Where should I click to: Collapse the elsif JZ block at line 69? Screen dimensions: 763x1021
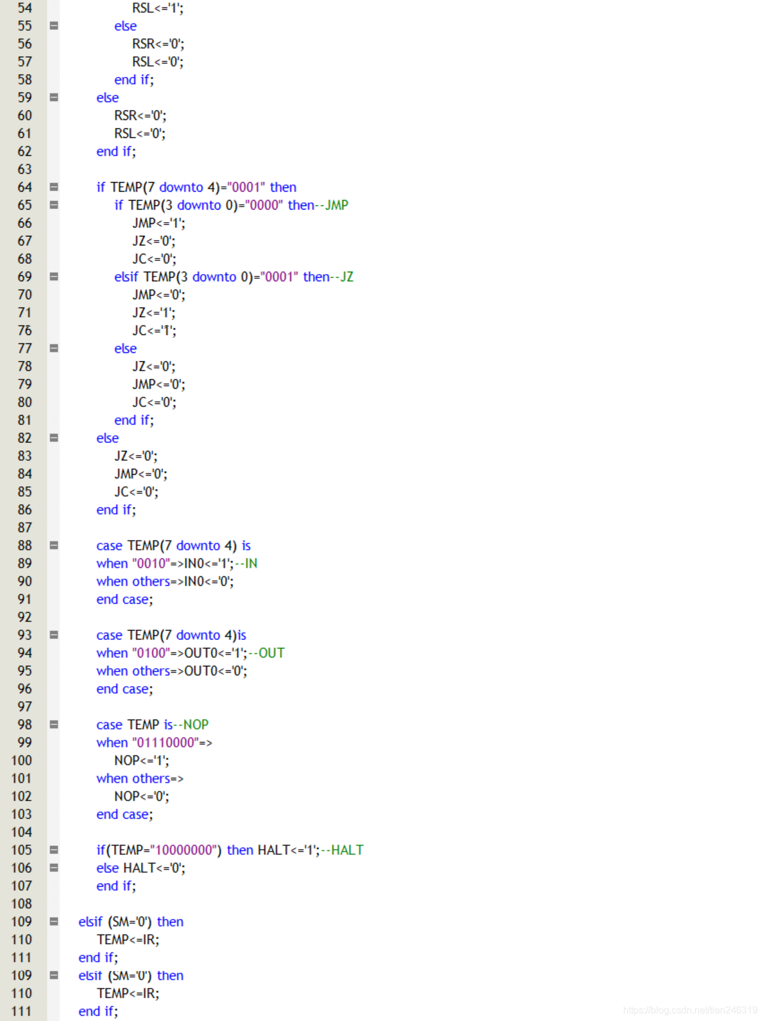[x=54, y=276]
